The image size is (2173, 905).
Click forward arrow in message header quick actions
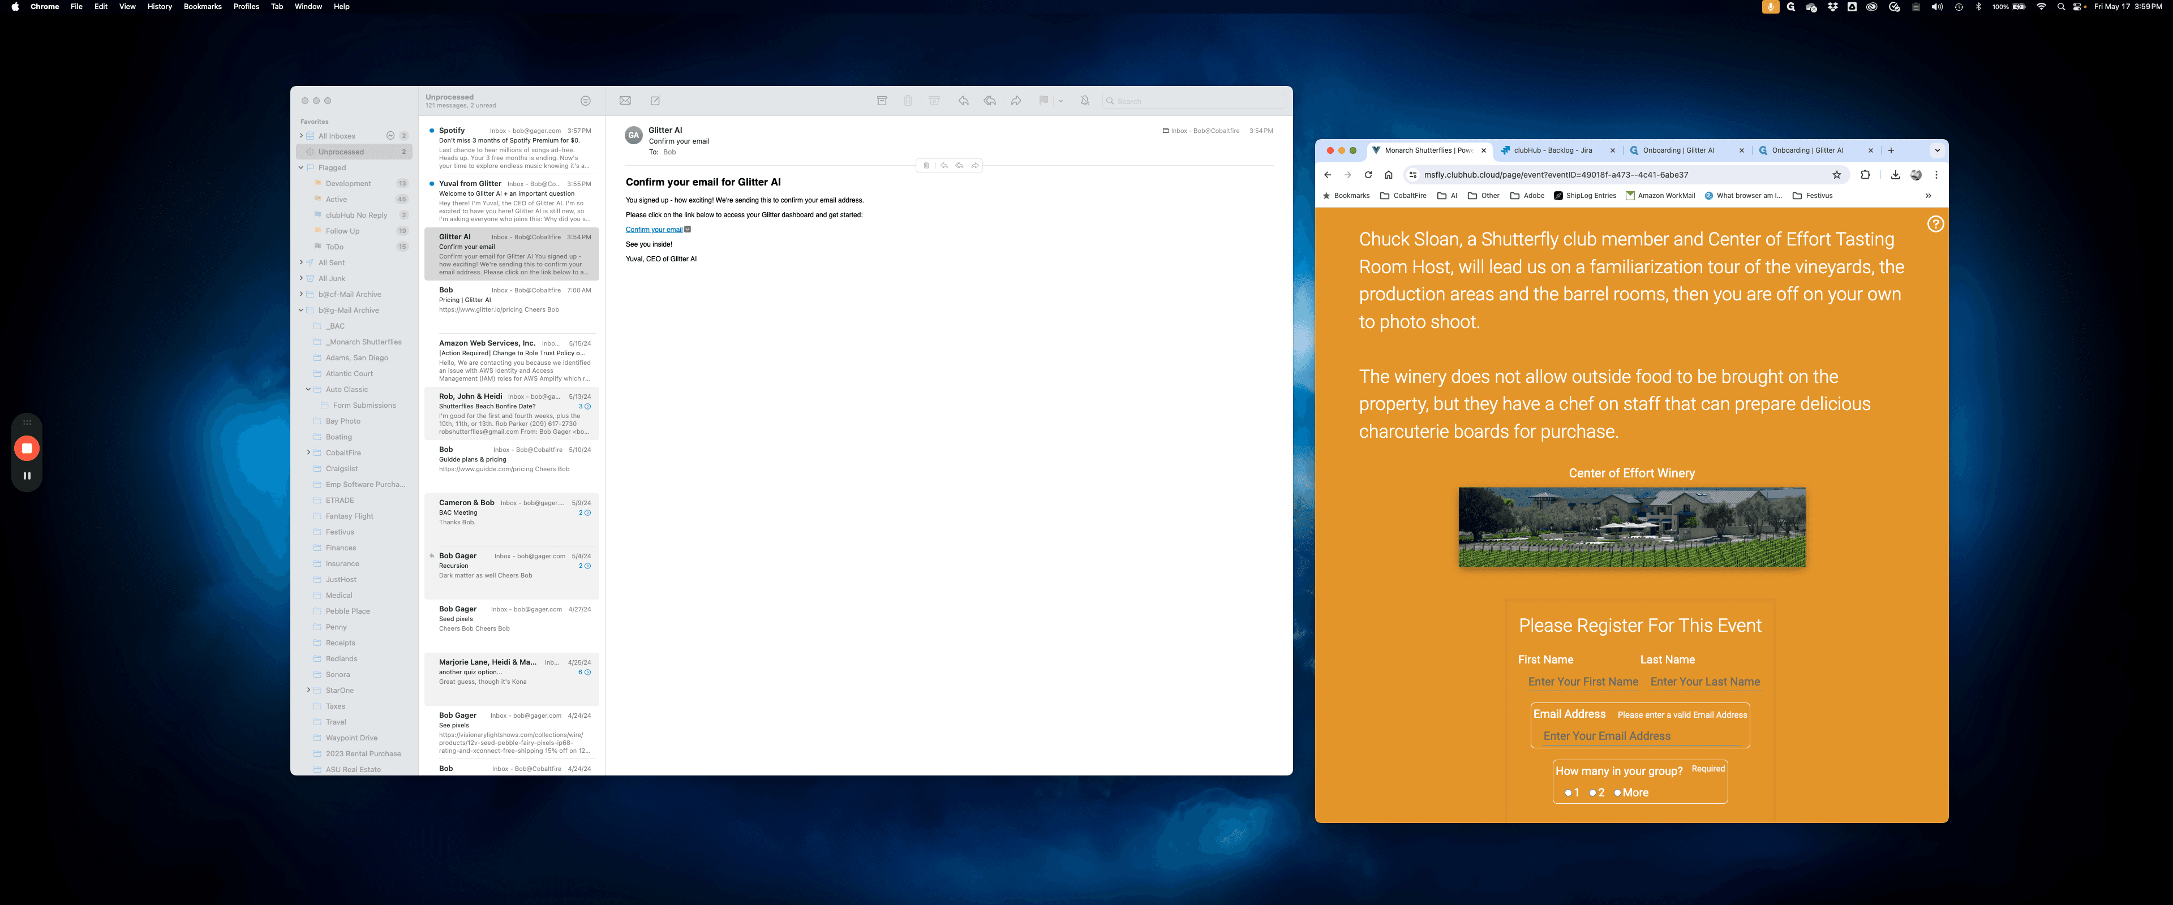coord(975,165)
